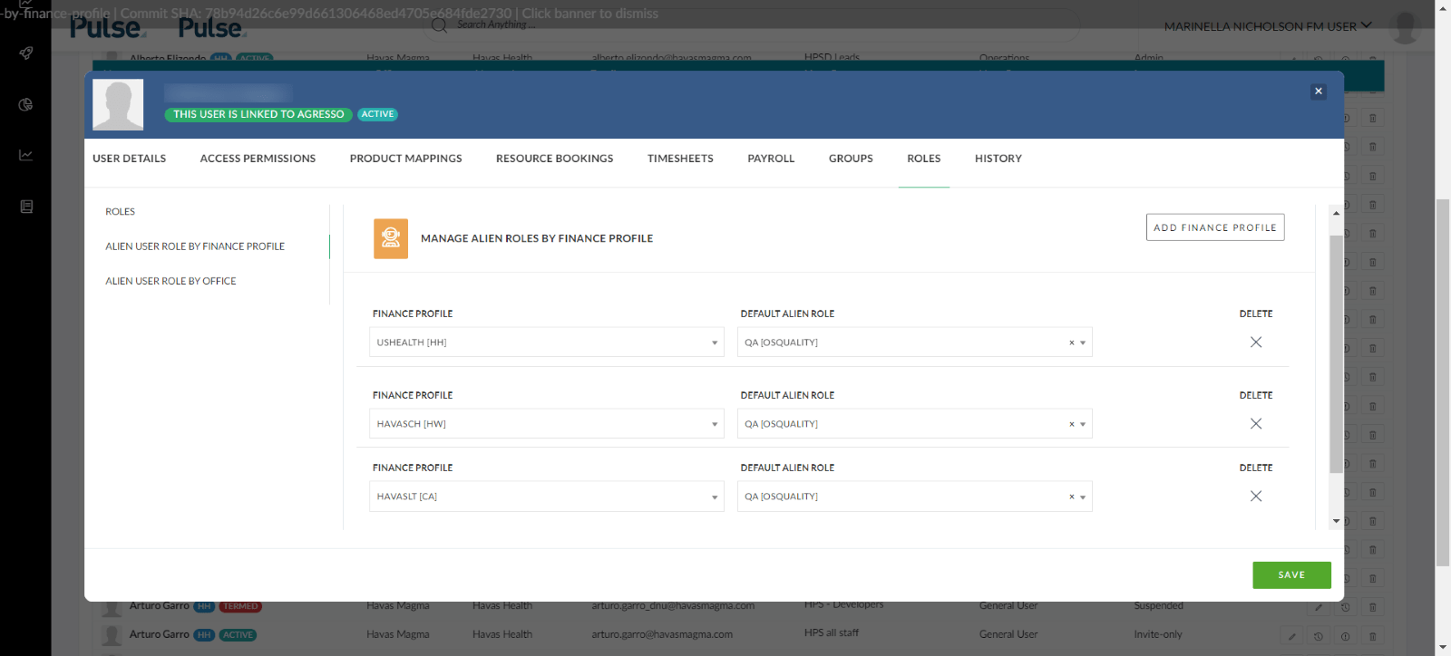Screen dimensions: 1451x656
Task: Click the modal vertical scrollbar thumb
Action: tap(1336, 353)
